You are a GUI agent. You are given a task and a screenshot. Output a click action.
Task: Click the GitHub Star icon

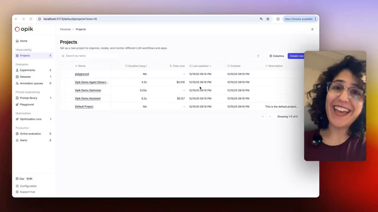point(17,179)
